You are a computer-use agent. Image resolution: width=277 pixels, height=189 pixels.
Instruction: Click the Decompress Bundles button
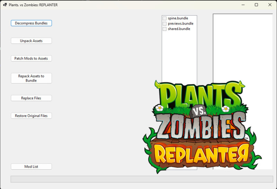31,23
